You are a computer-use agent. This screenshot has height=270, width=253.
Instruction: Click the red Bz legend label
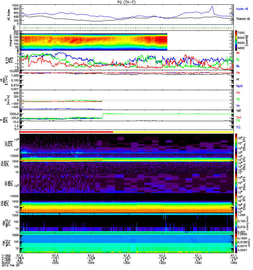(x=238, y=53)
